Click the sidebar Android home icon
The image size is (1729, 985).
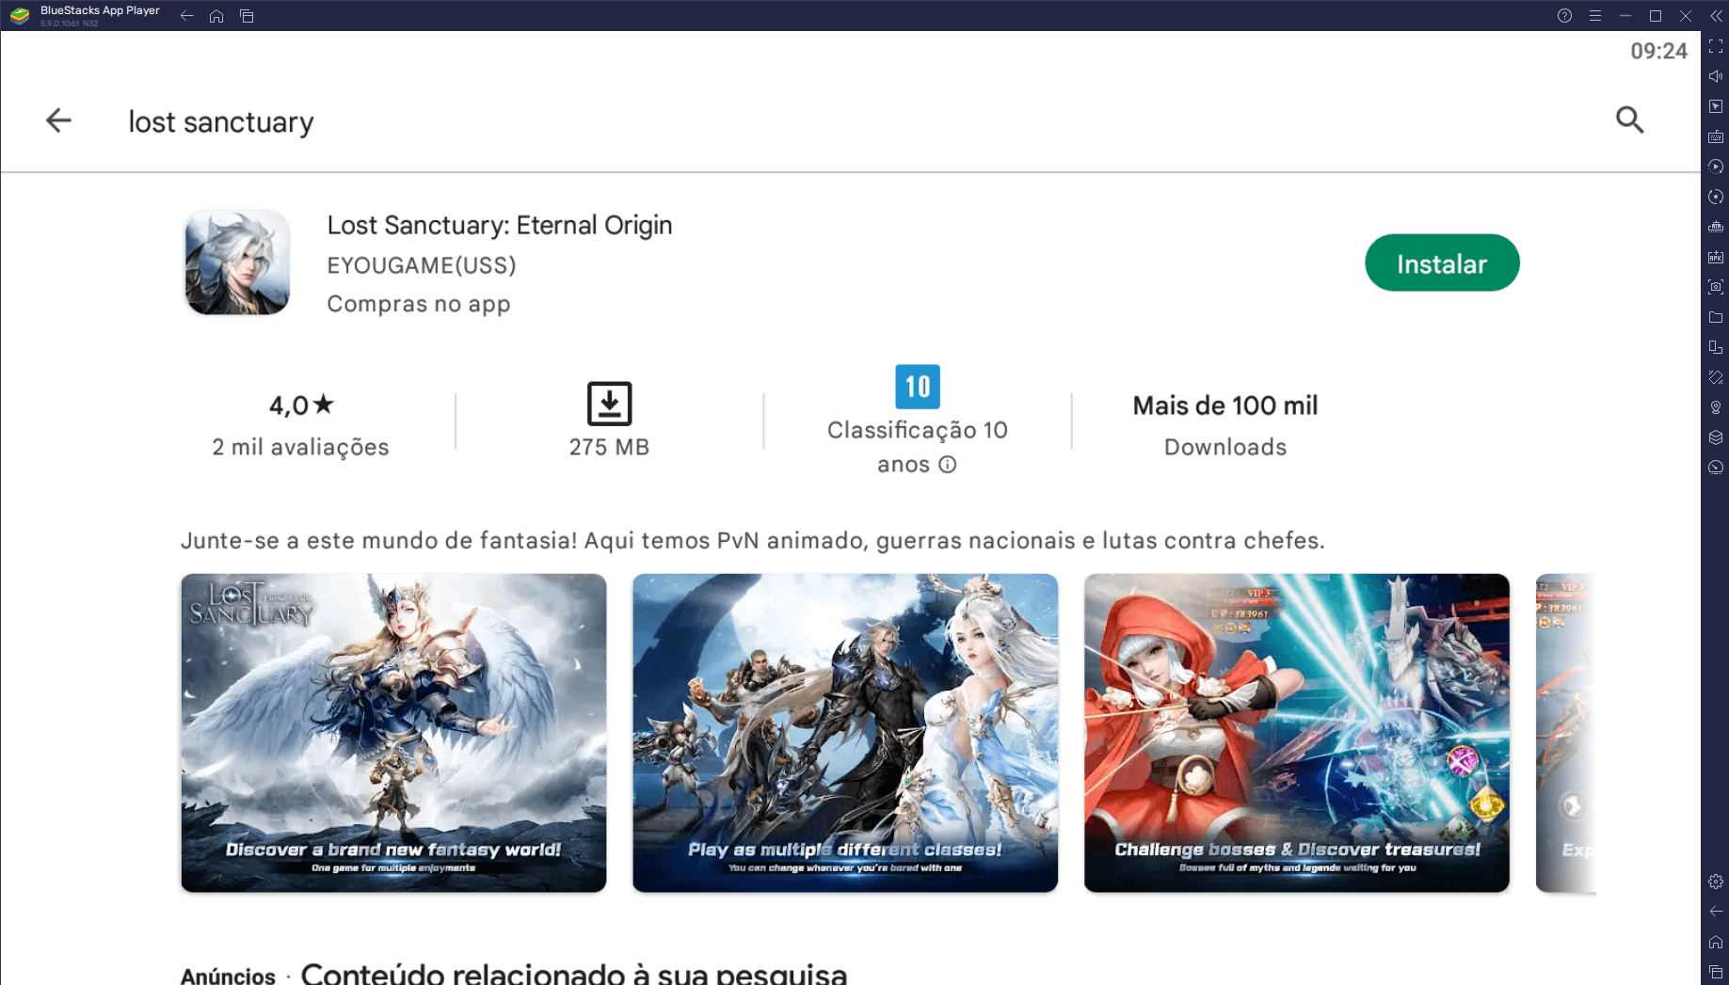point(1716,942)
